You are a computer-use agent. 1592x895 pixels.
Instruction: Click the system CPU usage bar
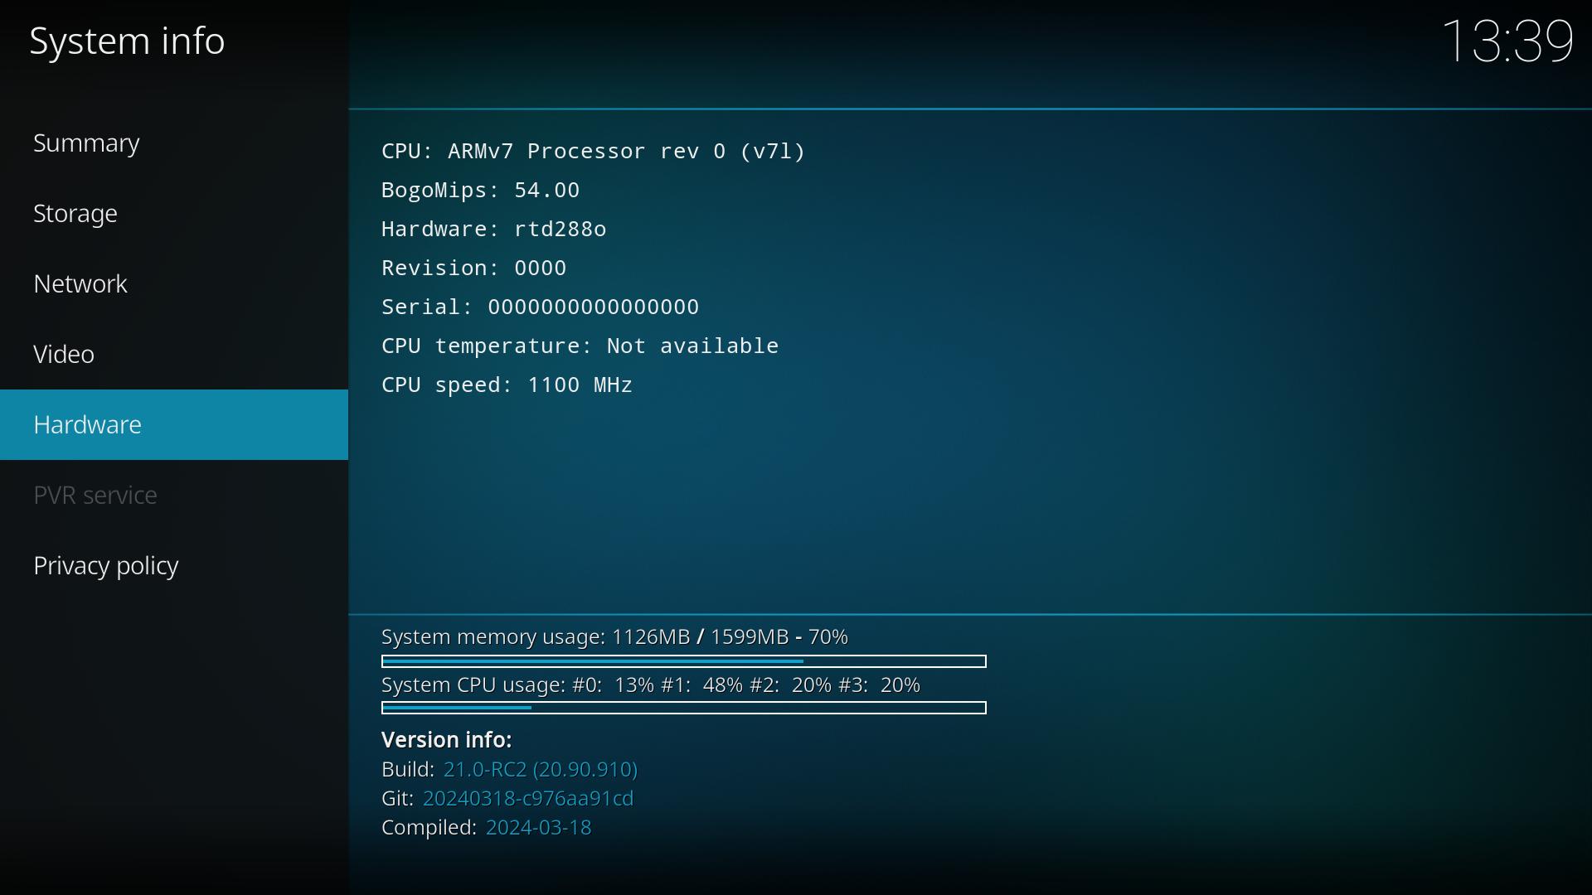(683, 708)
